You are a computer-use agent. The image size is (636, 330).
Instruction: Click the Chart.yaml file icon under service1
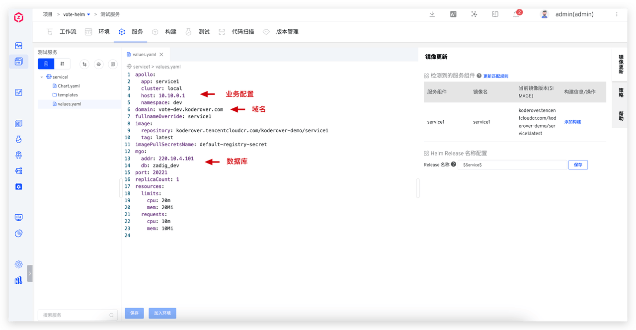[54, 85]
